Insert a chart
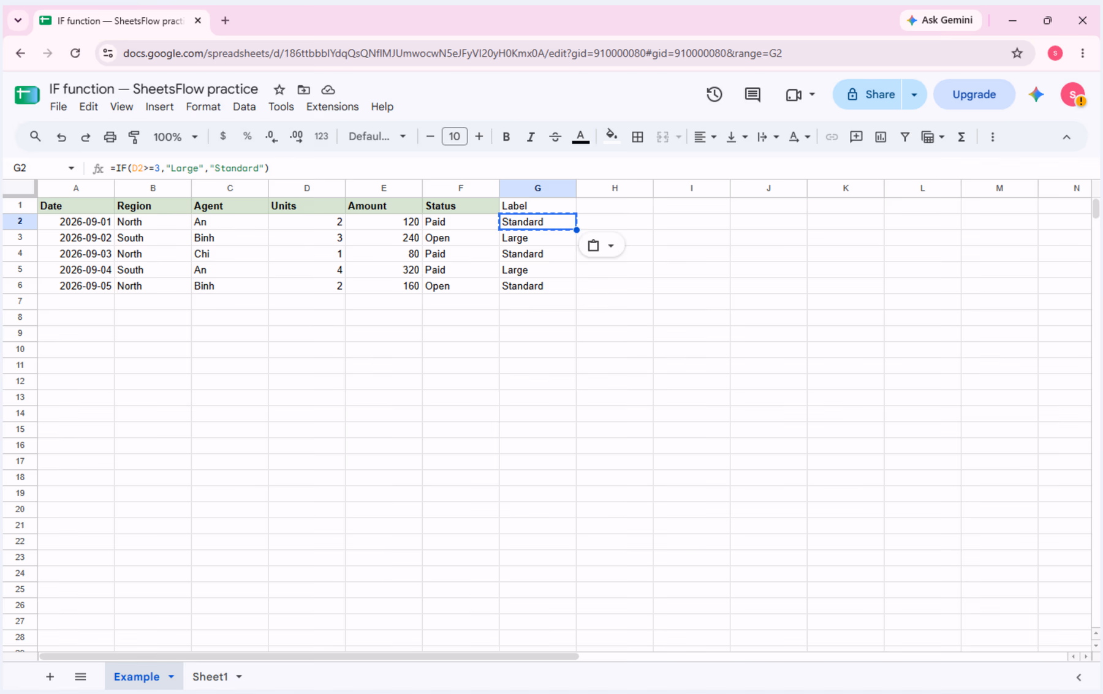The height and width of the screenshot is (694, 1103). point(881,137)
